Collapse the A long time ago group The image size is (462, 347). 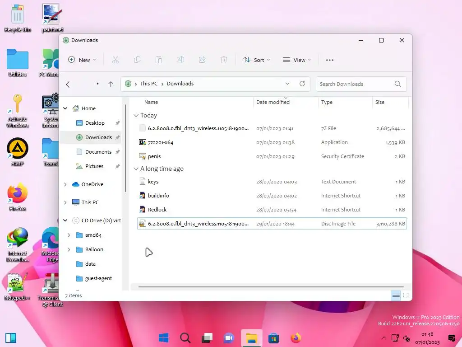point(136,169)
